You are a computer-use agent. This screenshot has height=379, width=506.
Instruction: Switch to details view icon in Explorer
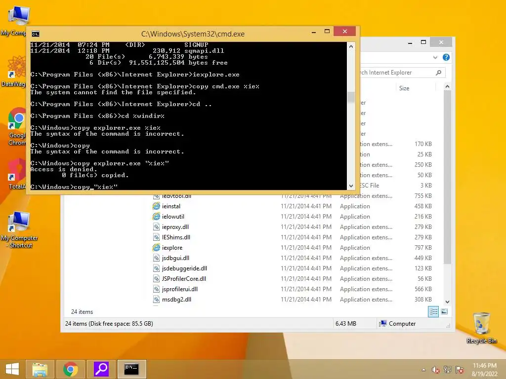pyautogui.click(x=433, y=312)
